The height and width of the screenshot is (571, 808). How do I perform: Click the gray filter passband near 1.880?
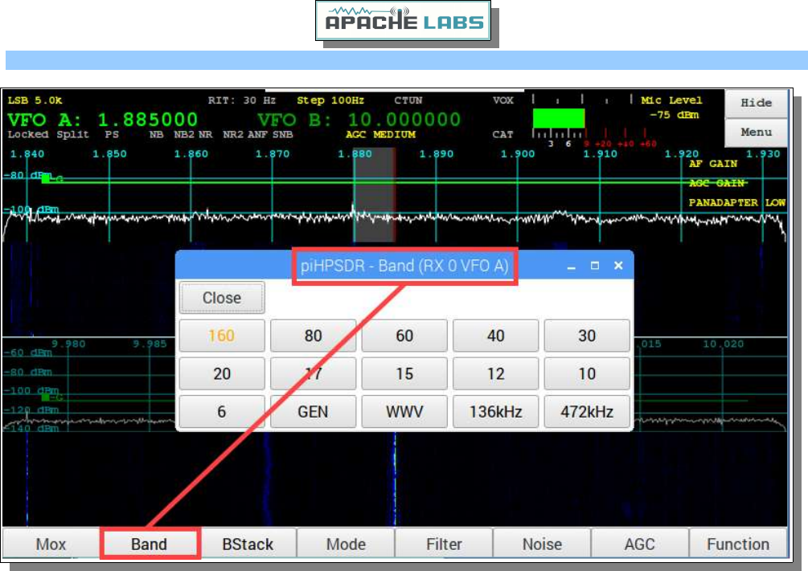click(374, 194)
